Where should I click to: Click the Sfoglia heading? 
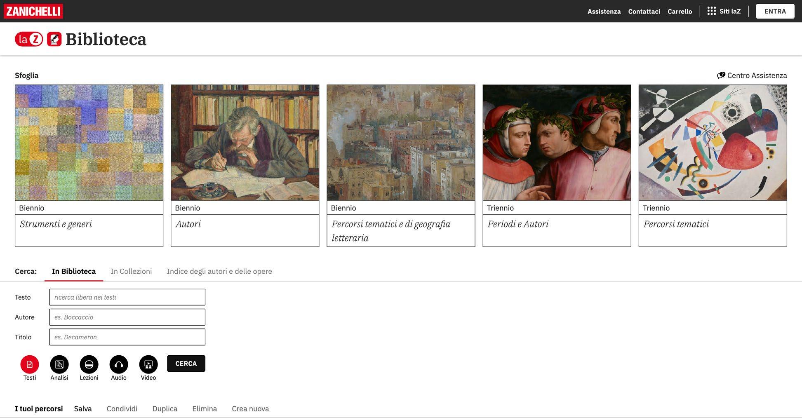[x=26, y=75]
